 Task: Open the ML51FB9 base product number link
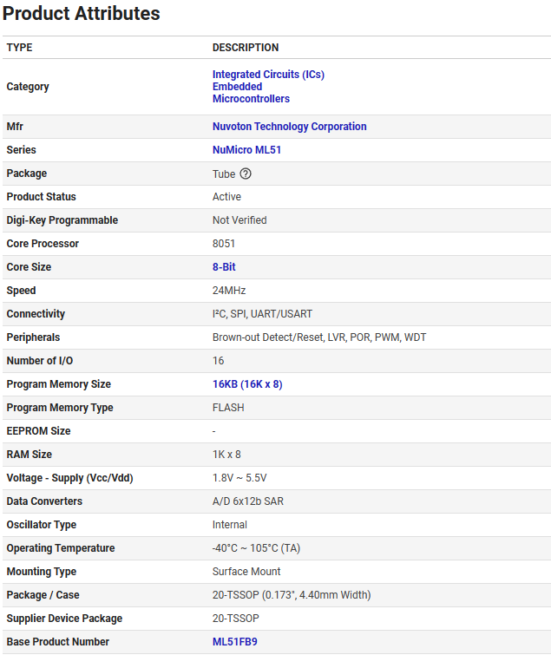point(234,642)
